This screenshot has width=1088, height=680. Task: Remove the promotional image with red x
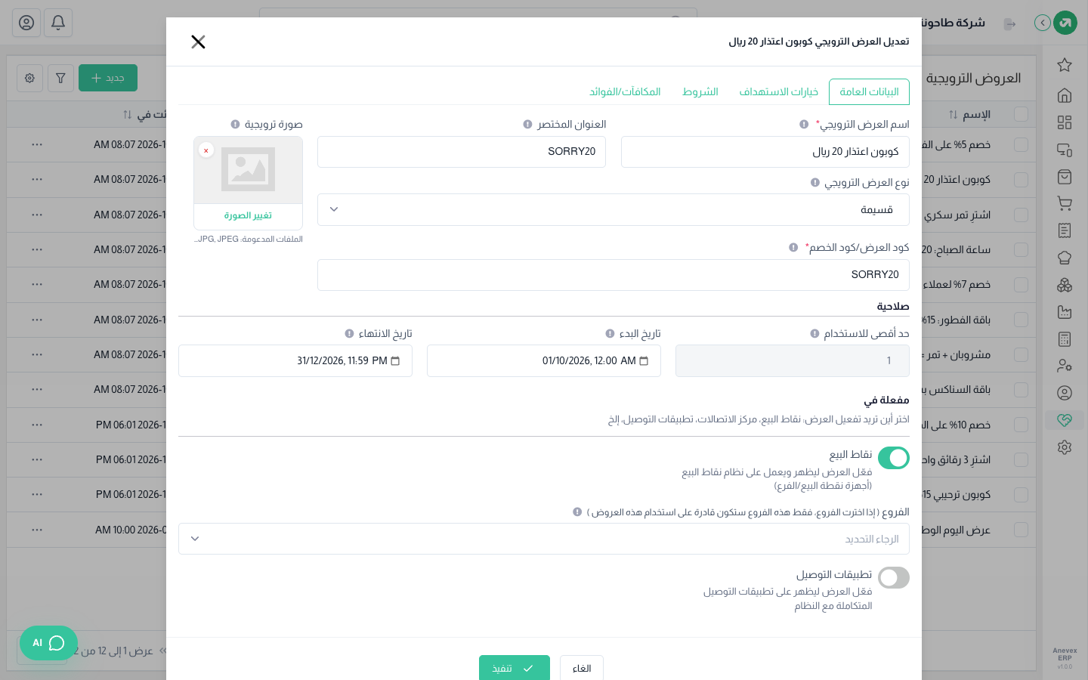pos(206,150)
